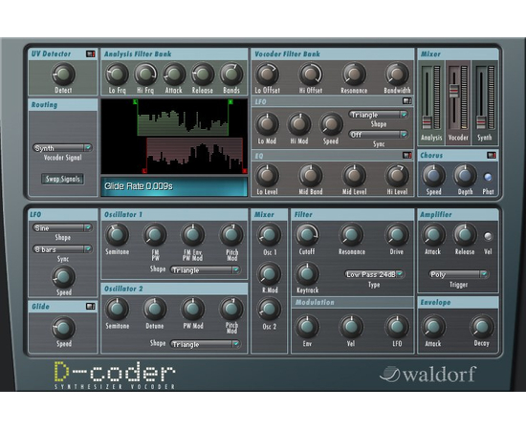
Task: Click the Vocoder Filter Bank Resonance knob
Action: click(354, 75)
